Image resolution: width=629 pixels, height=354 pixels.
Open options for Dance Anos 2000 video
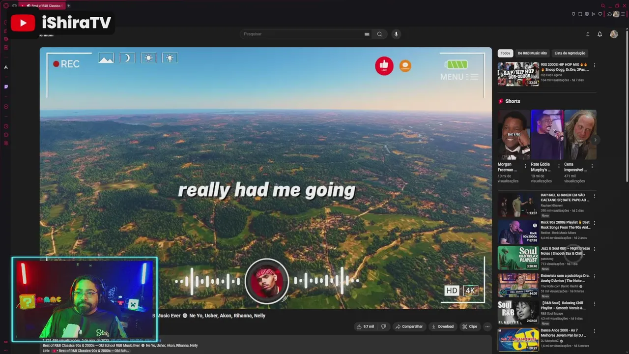coord(595,331)
